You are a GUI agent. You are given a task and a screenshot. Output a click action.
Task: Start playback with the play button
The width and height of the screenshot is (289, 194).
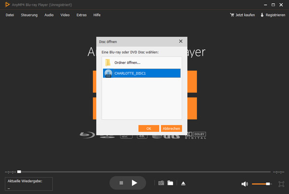click(134, 183)
